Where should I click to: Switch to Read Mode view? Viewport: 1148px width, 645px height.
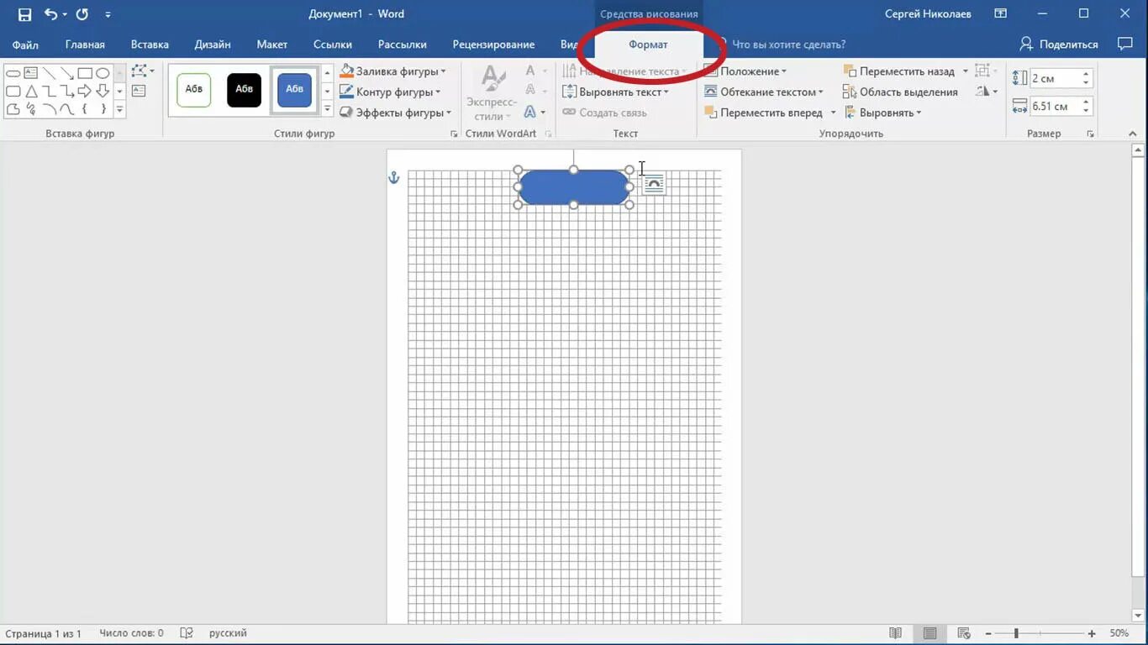point(896,633)
